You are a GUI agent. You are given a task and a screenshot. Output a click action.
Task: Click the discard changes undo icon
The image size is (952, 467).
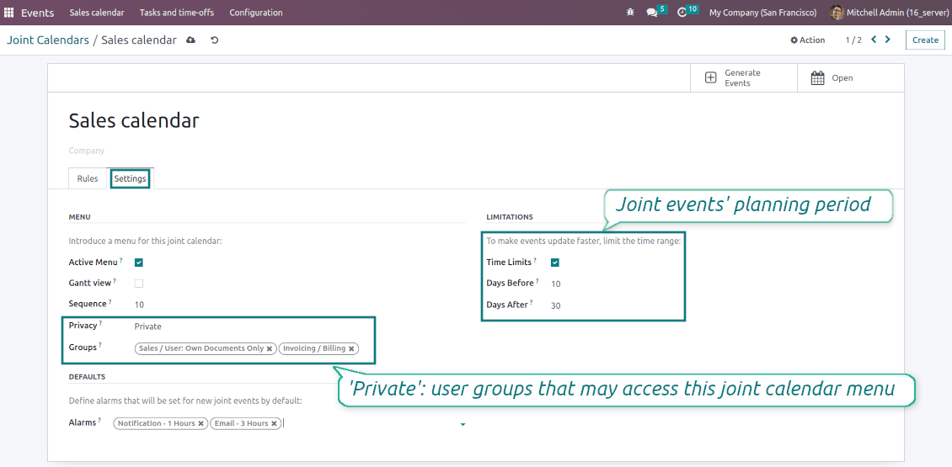214,40
